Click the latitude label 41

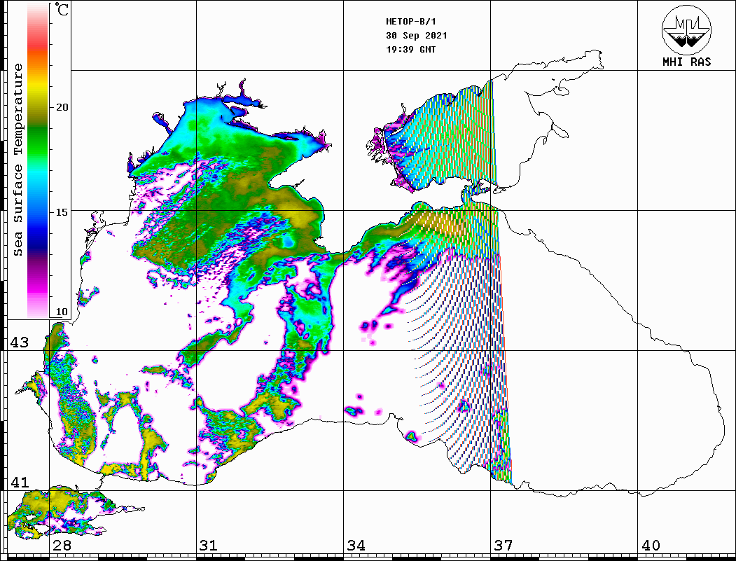coord(19,483)
